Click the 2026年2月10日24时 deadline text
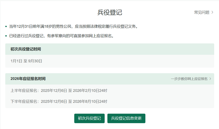 pyautogui.click(x=90, y=91)
